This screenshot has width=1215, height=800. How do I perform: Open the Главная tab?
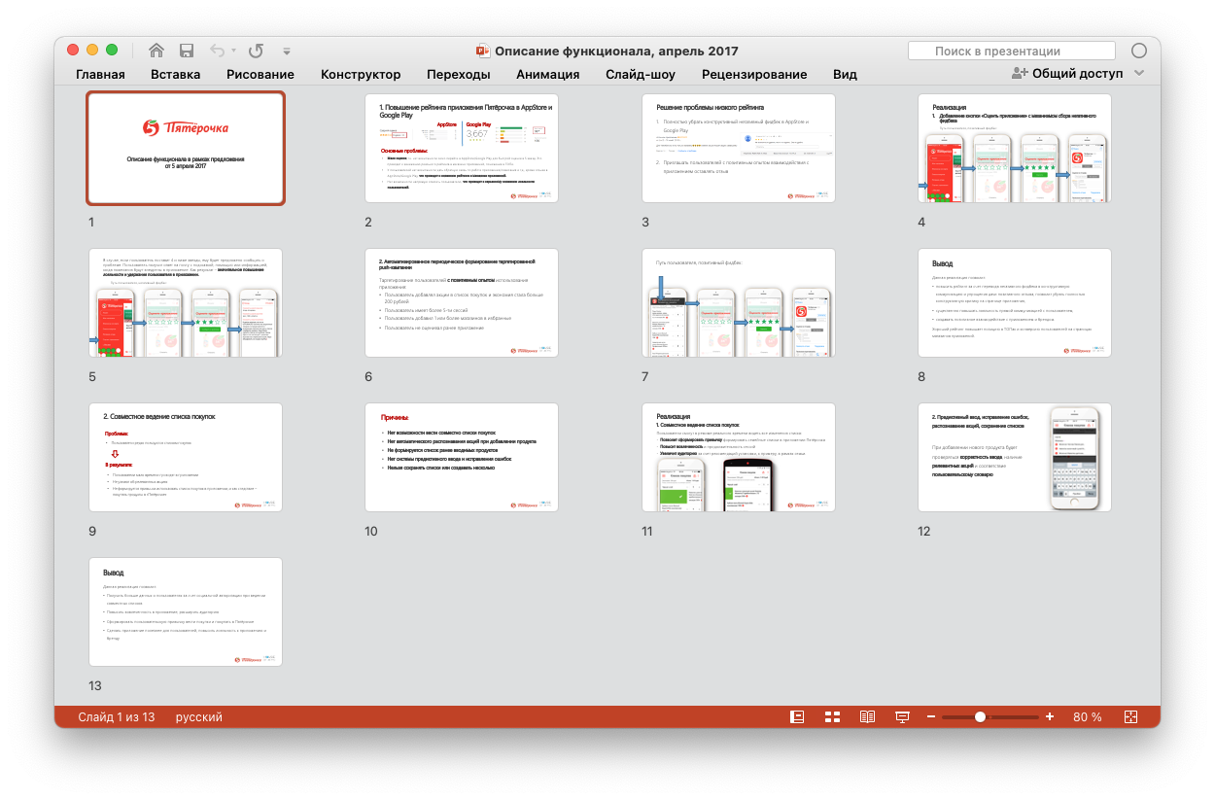[x=100, y=74]
